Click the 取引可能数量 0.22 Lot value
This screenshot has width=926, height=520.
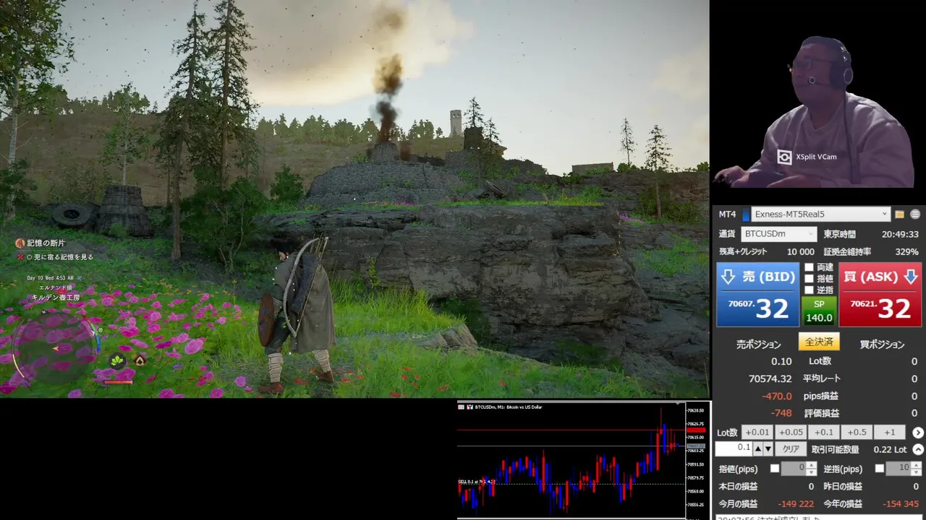(x=890, y=449)
